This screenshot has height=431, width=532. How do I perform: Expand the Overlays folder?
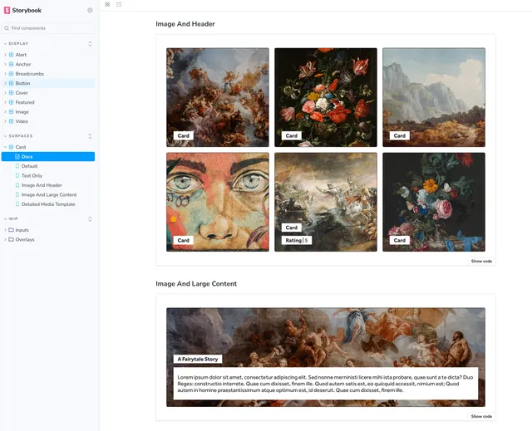6,239
